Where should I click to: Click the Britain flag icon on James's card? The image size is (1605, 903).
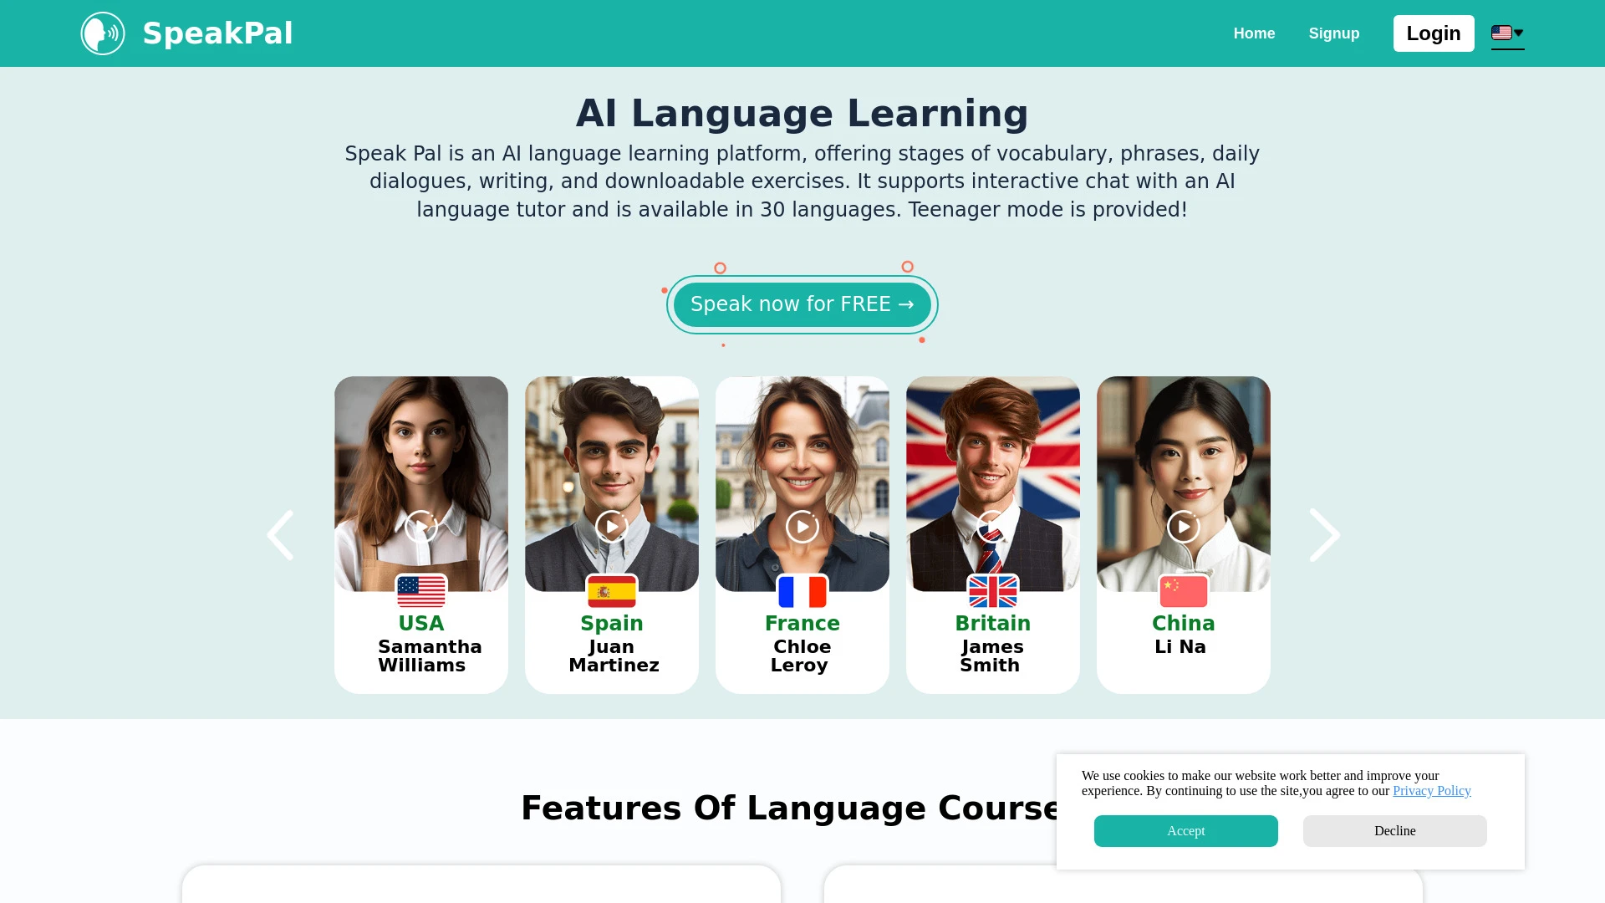tap(992, 591)
